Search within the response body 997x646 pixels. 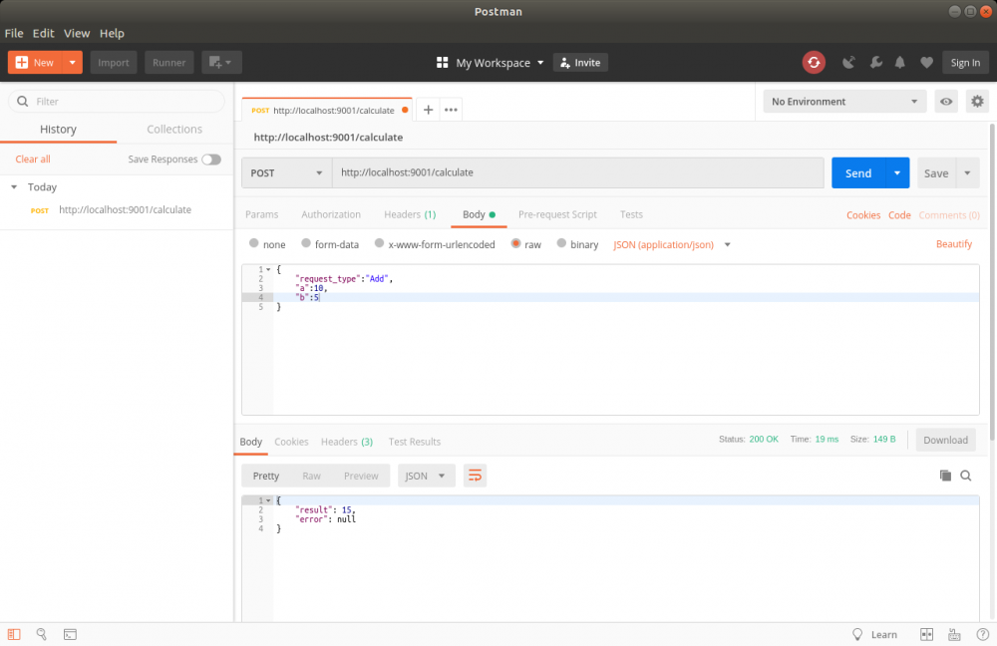[x=966, y=476]
